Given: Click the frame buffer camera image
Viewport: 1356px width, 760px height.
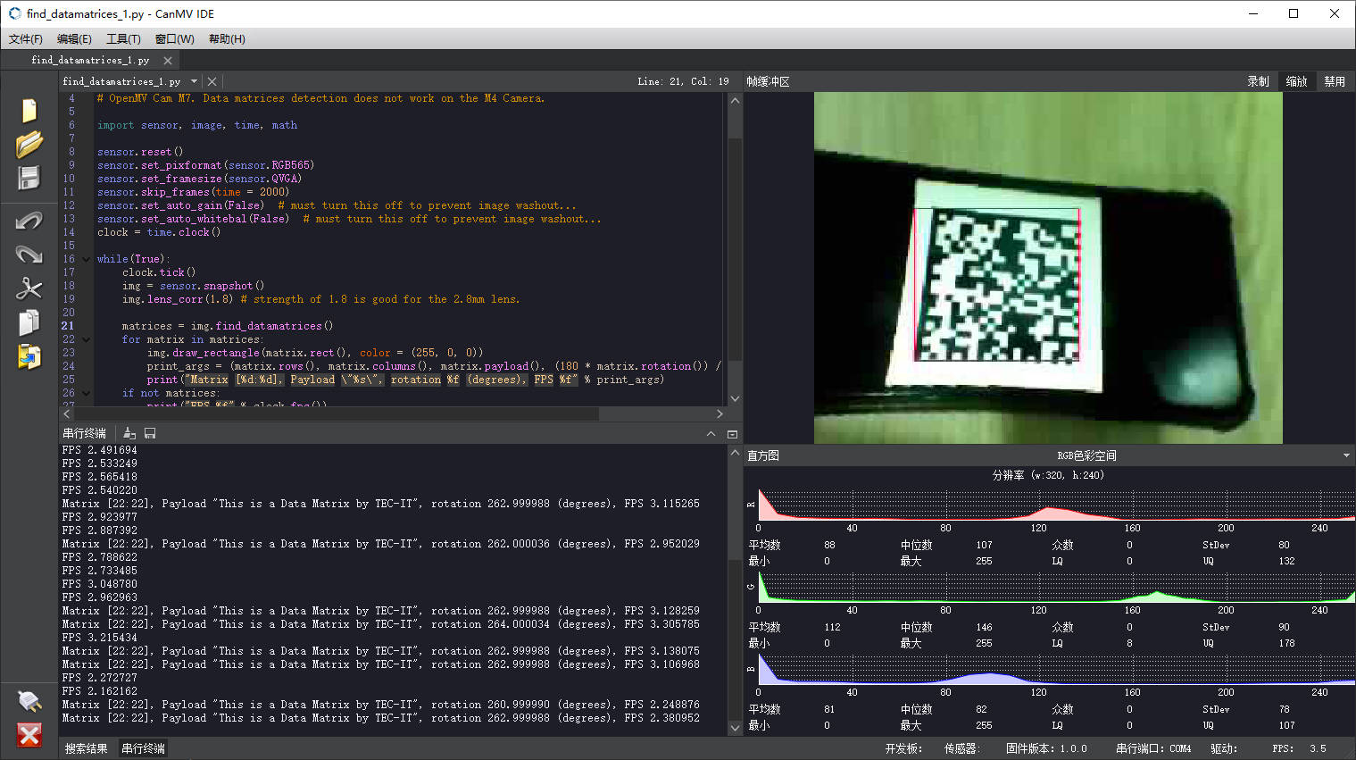Looking at the screenshot, I should [1048, 268].
